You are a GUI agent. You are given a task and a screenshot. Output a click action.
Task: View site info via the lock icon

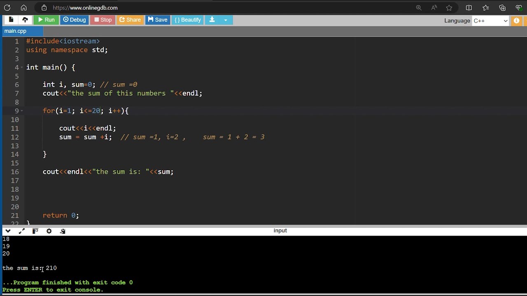(x=44, y=8)
